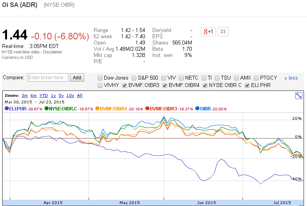Image resolution: width=307 pixels, height=206 pixels.
Task: Edit the Mar 30, 2015 start date
Action: 18,102
